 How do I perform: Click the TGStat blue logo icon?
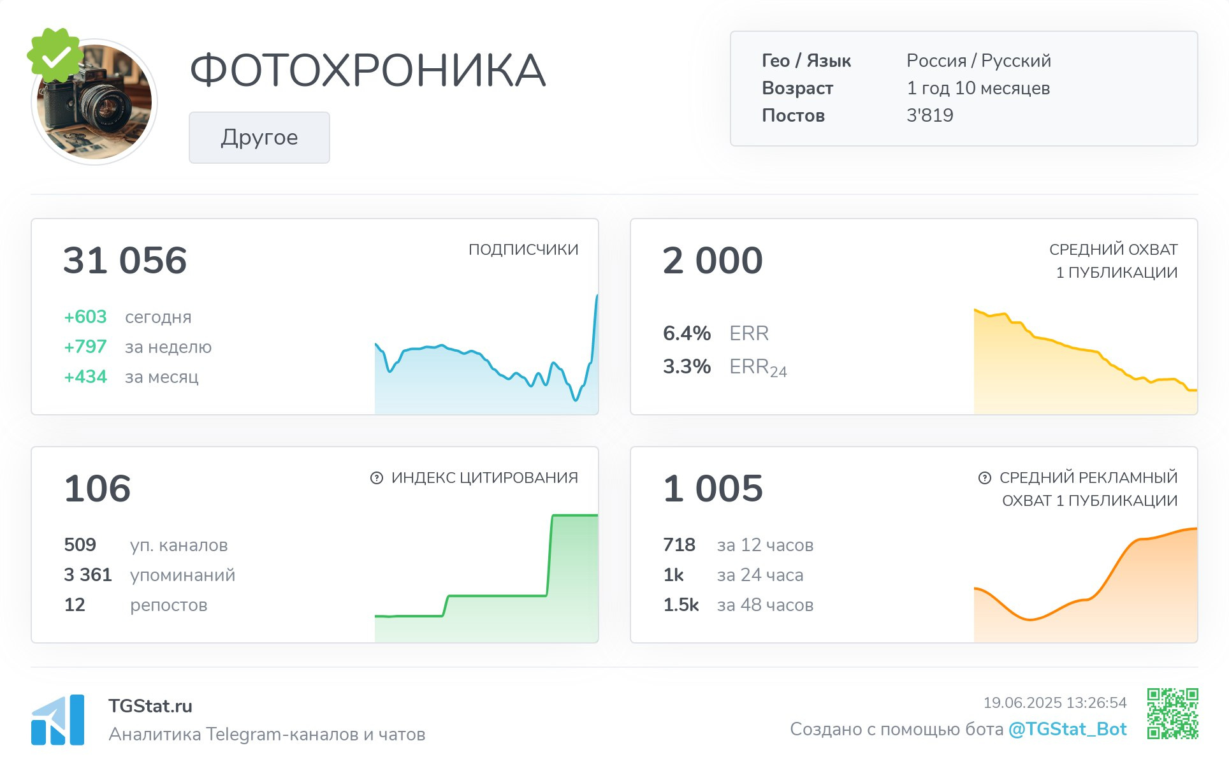coord(58,720)
